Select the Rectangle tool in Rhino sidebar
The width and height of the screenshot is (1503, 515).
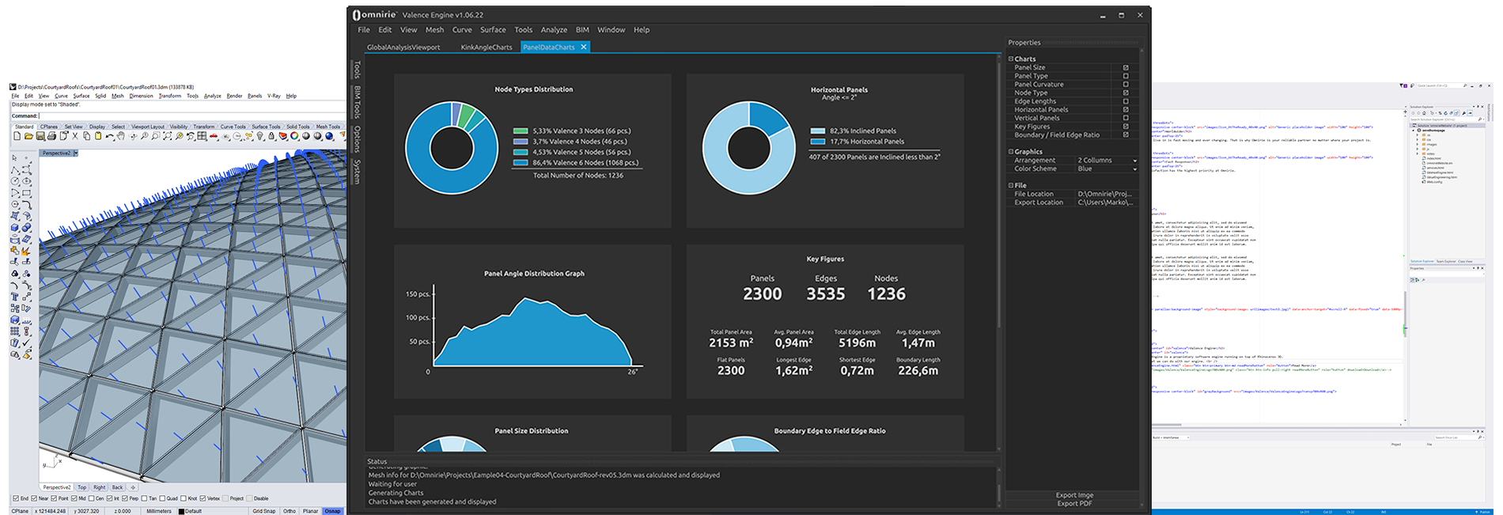coord(27,193)
